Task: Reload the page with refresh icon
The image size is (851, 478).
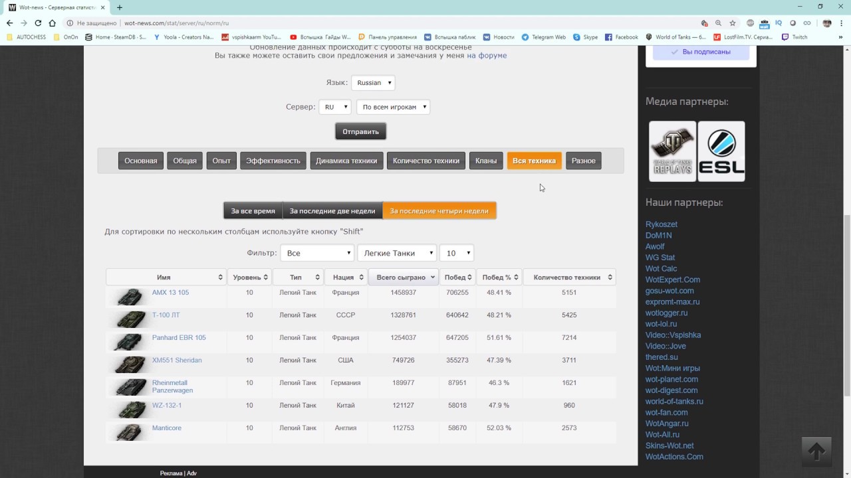Action: click(x=38, y=23)
